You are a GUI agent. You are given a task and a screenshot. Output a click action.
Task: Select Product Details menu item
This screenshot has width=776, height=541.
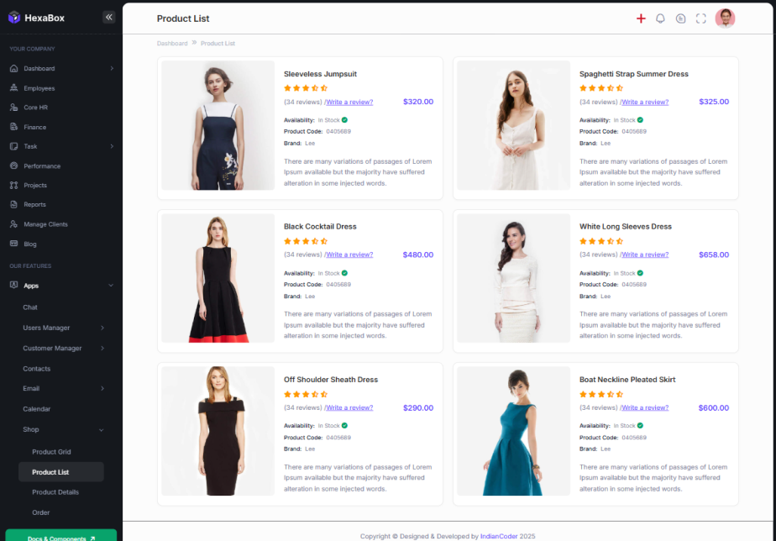click(55, 492)
